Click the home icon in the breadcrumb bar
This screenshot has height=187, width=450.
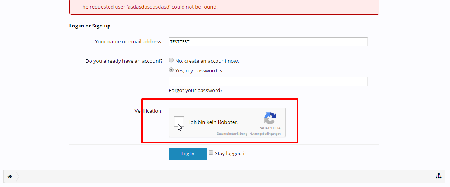pyautogui.click(x=10, y=177)
